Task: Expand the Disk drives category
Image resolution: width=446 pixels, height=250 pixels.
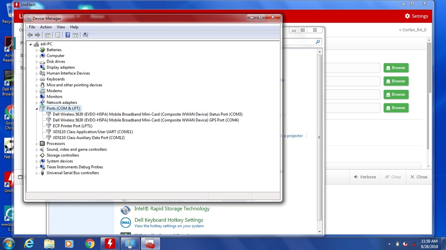Action: 37,62
